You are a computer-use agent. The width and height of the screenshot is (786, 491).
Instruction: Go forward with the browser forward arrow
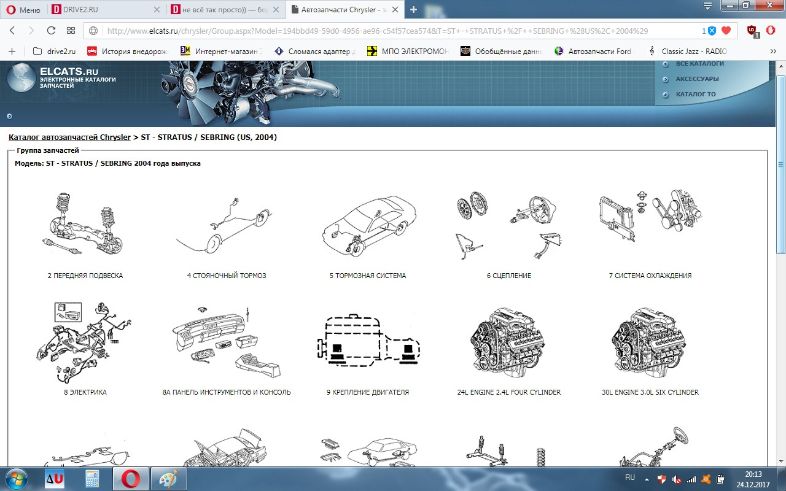[31, 31]
